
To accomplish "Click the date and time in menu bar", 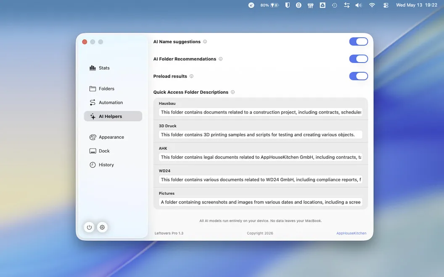I will (x=417, y=5).
